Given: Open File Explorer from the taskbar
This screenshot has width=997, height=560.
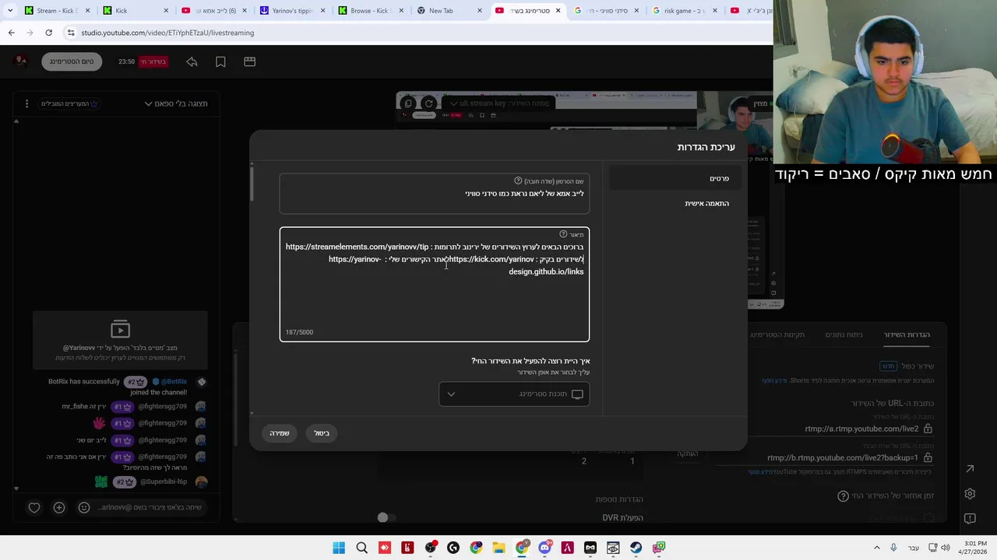Looking at the screenshot, I should coord(498,548).
